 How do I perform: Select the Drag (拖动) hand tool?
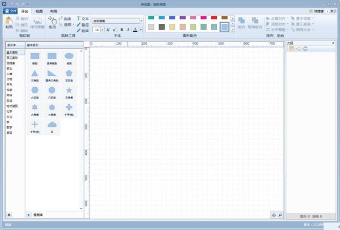tap(52, 21)
